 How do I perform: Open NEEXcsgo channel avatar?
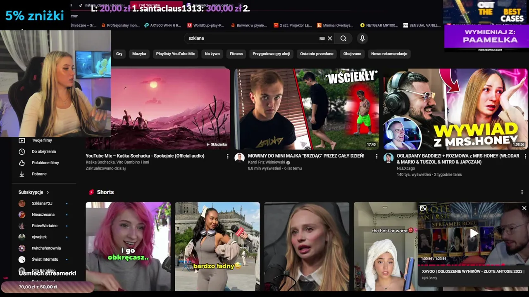388,158
